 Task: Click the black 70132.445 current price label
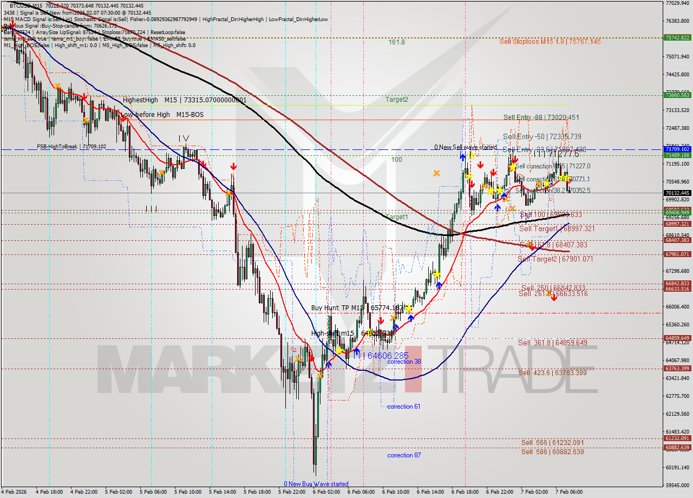[x=677, y=193]
